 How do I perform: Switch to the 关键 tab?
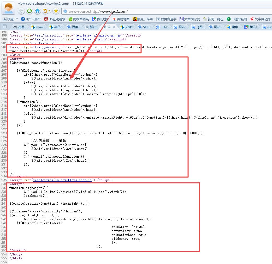point(127,27)
